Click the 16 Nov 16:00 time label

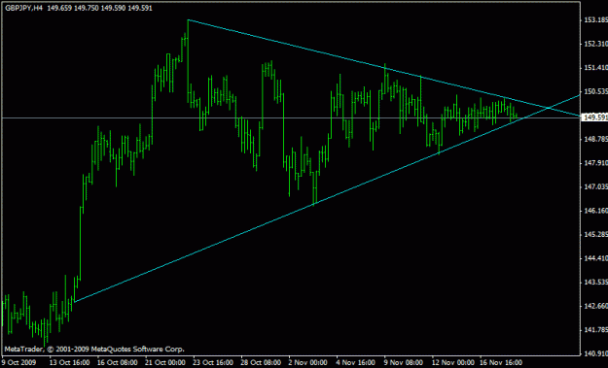(x=501, y=362)
